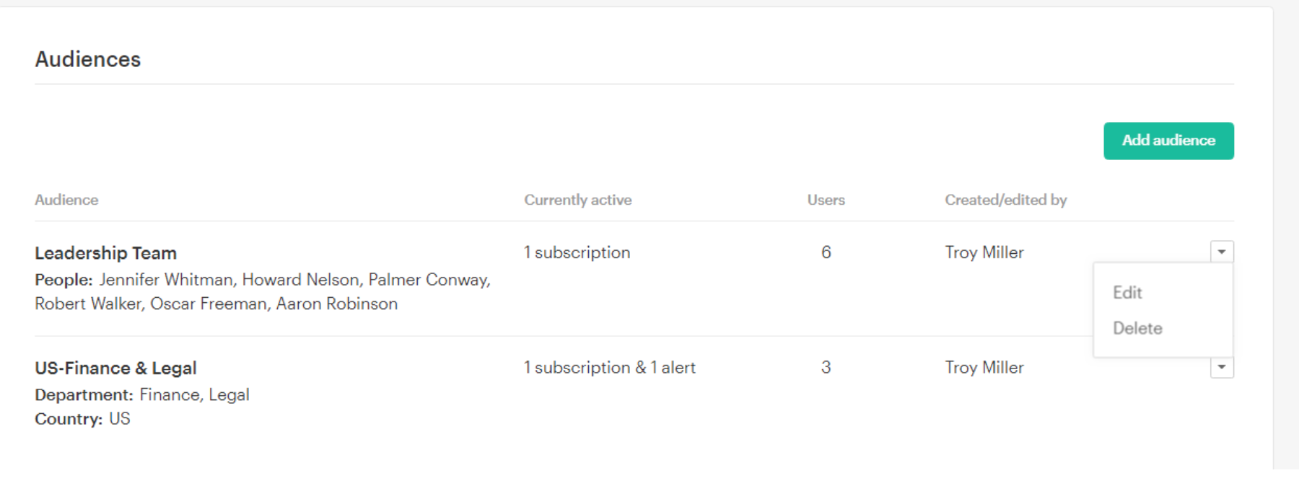1299x486 pixels.
Task: Click the Users column header
Action: [x=826, y=200]
